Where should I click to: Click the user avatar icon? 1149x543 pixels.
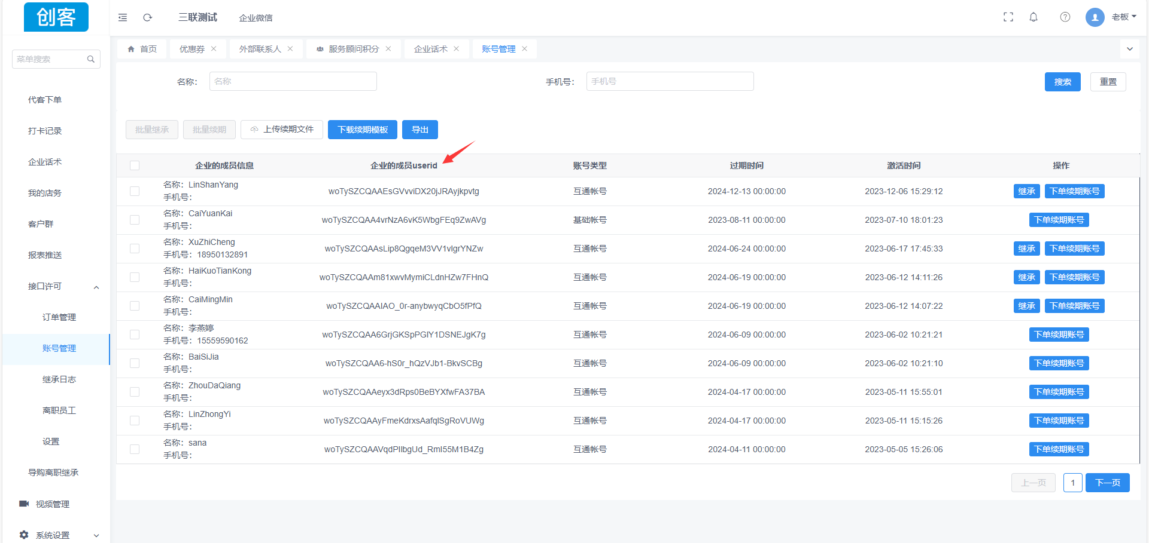[1095, 17]
